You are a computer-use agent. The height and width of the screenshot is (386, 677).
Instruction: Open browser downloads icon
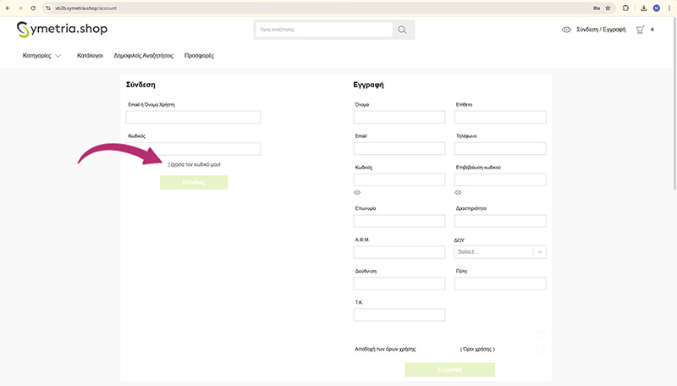click(x=644, y=8)
